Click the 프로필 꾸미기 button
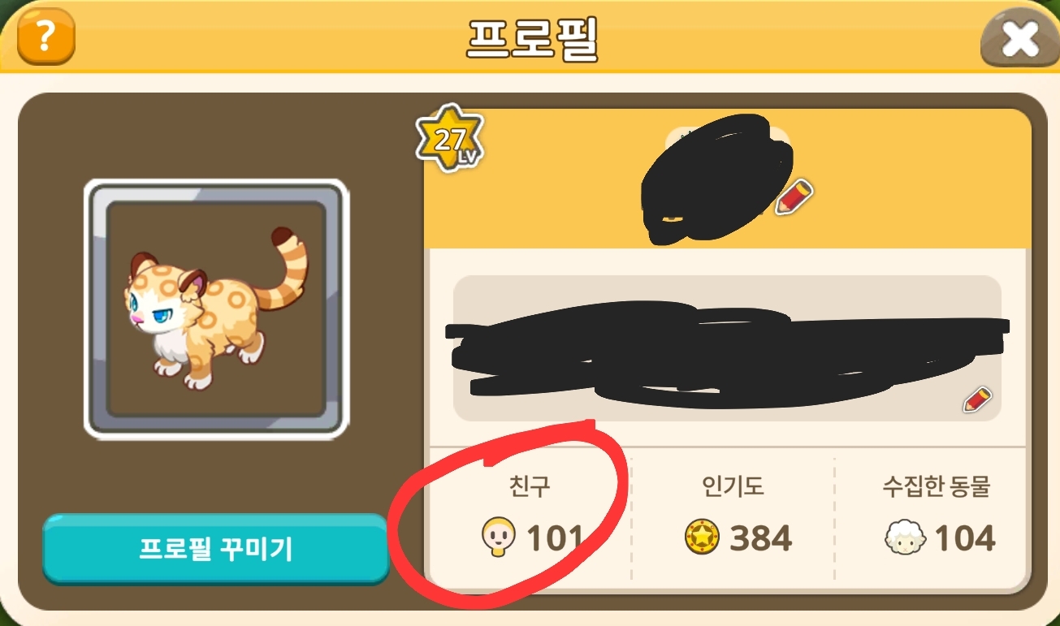The image size is (1060, 626). pos(215,549)
